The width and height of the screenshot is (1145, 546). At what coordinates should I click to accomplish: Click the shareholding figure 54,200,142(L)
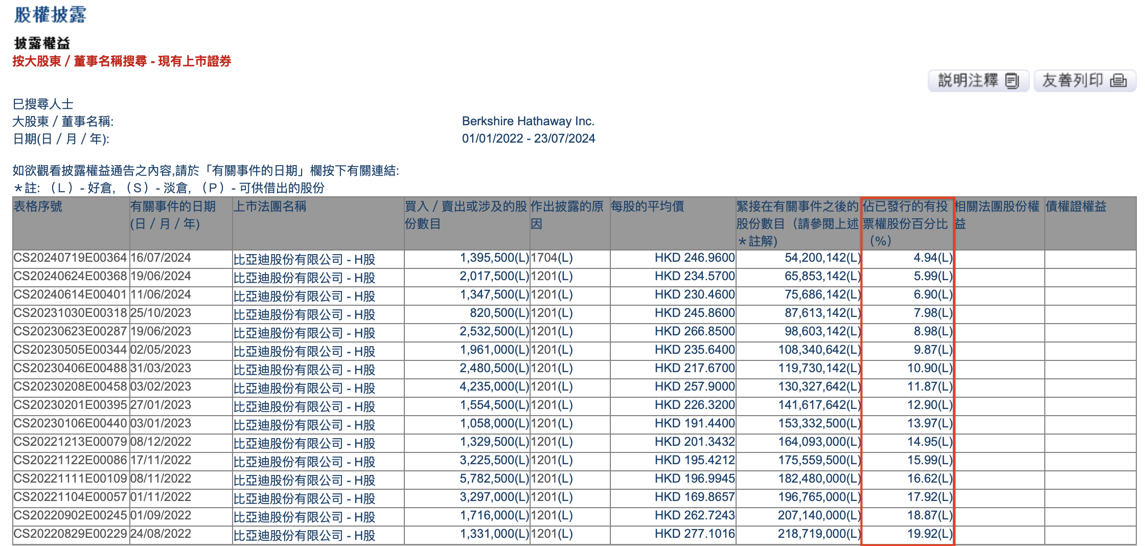pos(822,258)
